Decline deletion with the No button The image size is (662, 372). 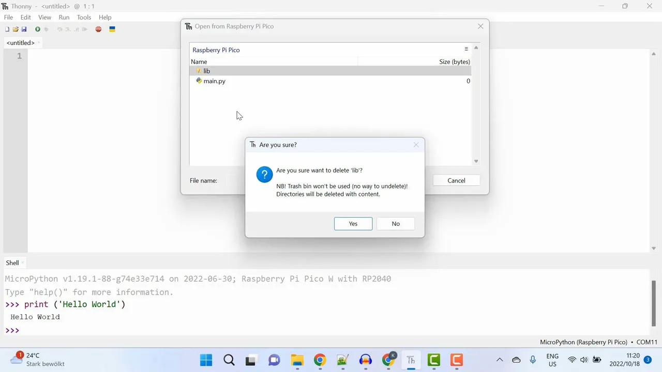pyautogui.click(x=396, y=224)
